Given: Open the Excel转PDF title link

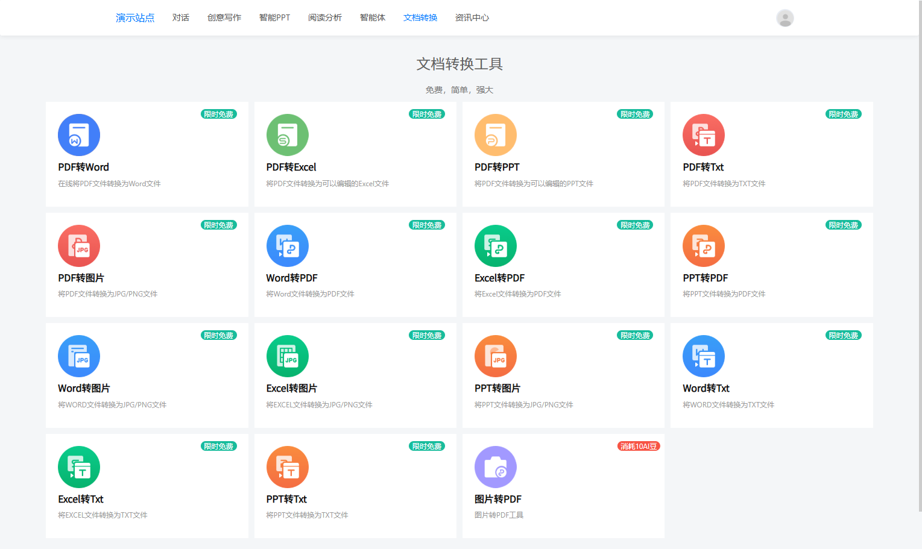Looking at the screenshot, I should click(x=499, y=278).
